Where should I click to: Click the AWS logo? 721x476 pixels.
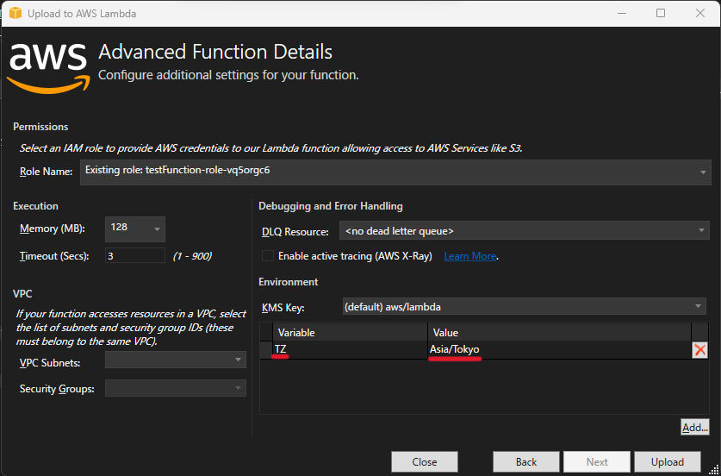48,69
